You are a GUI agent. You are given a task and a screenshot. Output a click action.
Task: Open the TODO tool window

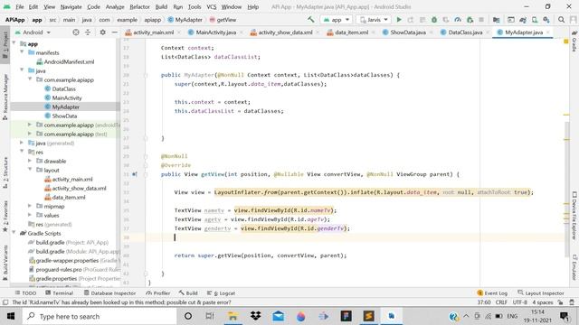pyautogui.click(x=25, y=292)
